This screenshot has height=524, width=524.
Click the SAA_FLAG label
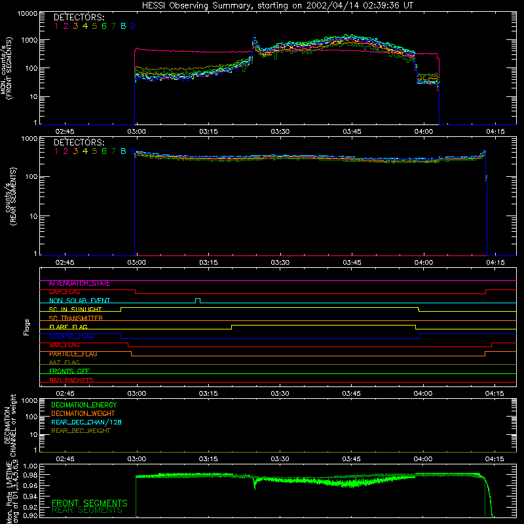(x=64, y=345)
